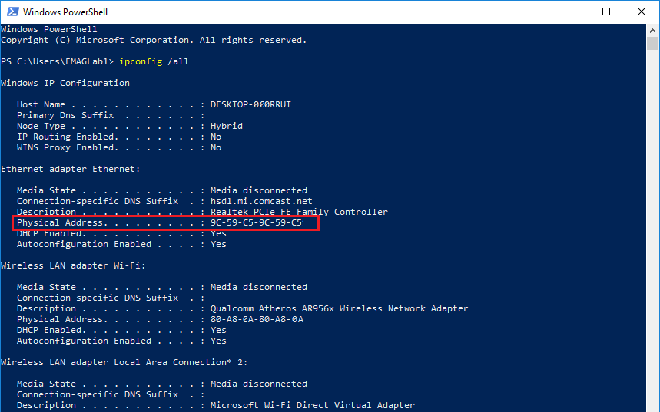Click the Wi-Fi physical address 80-A8-0A-80-A8-0A
This screenshot has height=412, width=660.
click(x=256, y=319)
